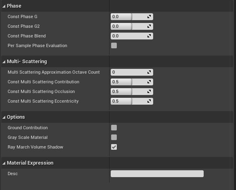Click the Multi Scattering Approximation Octave Count field
Viewport: 236px width, 190px height.
[x=132, y=72]
